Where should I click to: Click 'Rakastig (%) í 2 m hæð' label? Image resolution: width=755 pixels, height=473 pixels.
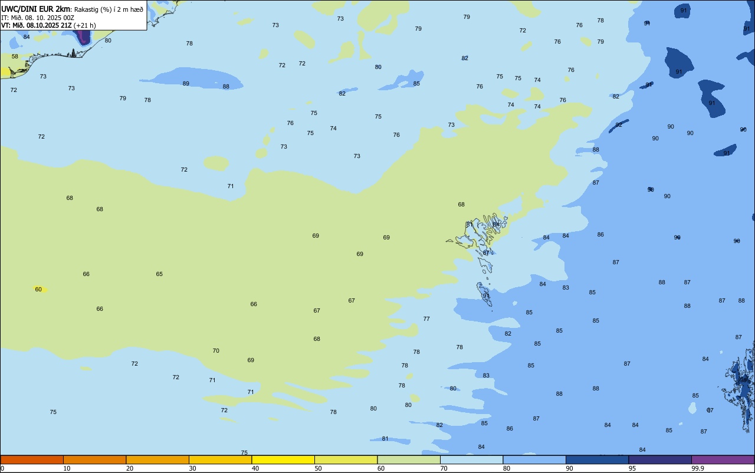109,9
